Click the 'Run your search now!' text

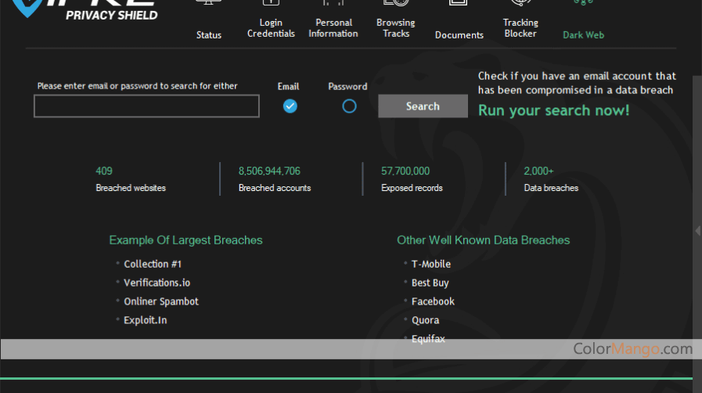click(553, 110)
